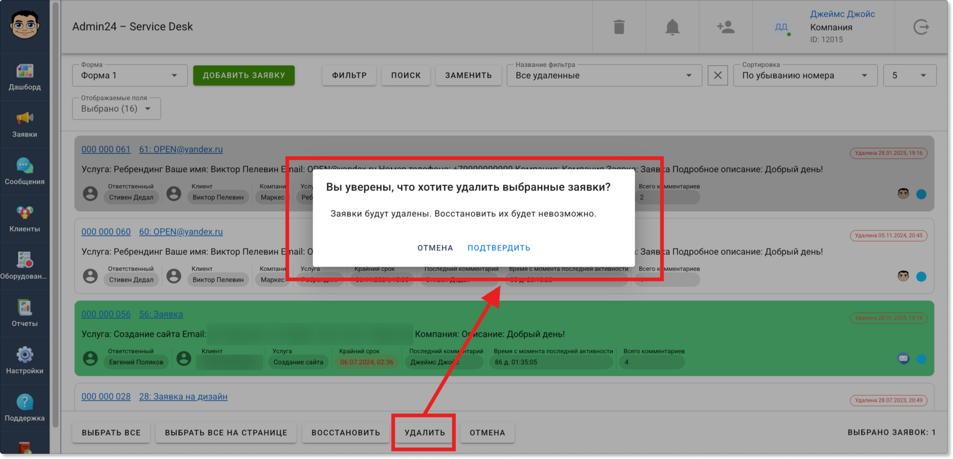Click ОТМЕНА in the confirmation dialog
The width and height of the screenshot is (953, 459).
tap(435, 248)
